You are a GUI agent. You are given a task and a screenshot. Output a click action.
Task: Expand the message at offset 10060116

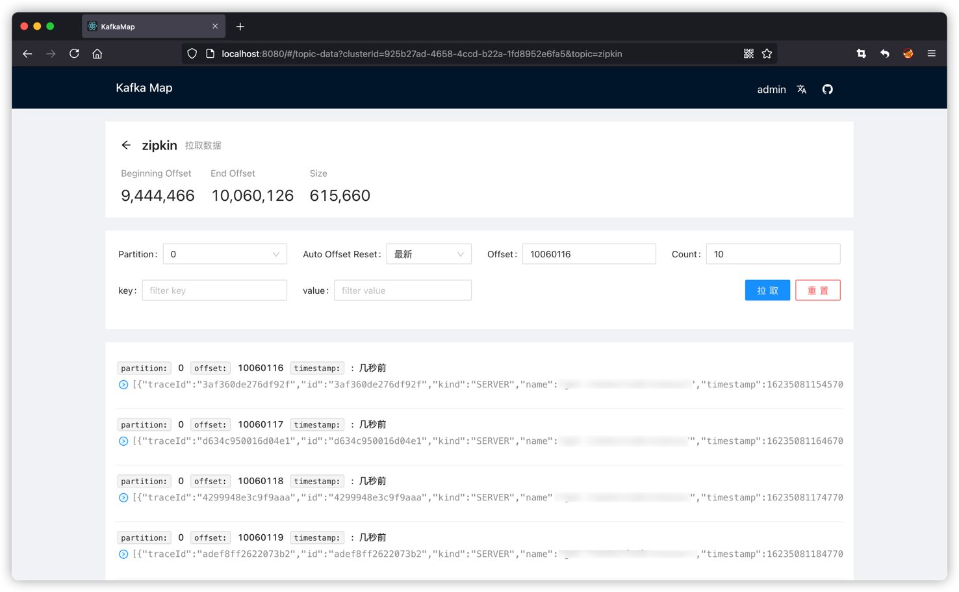click(123, 384)
